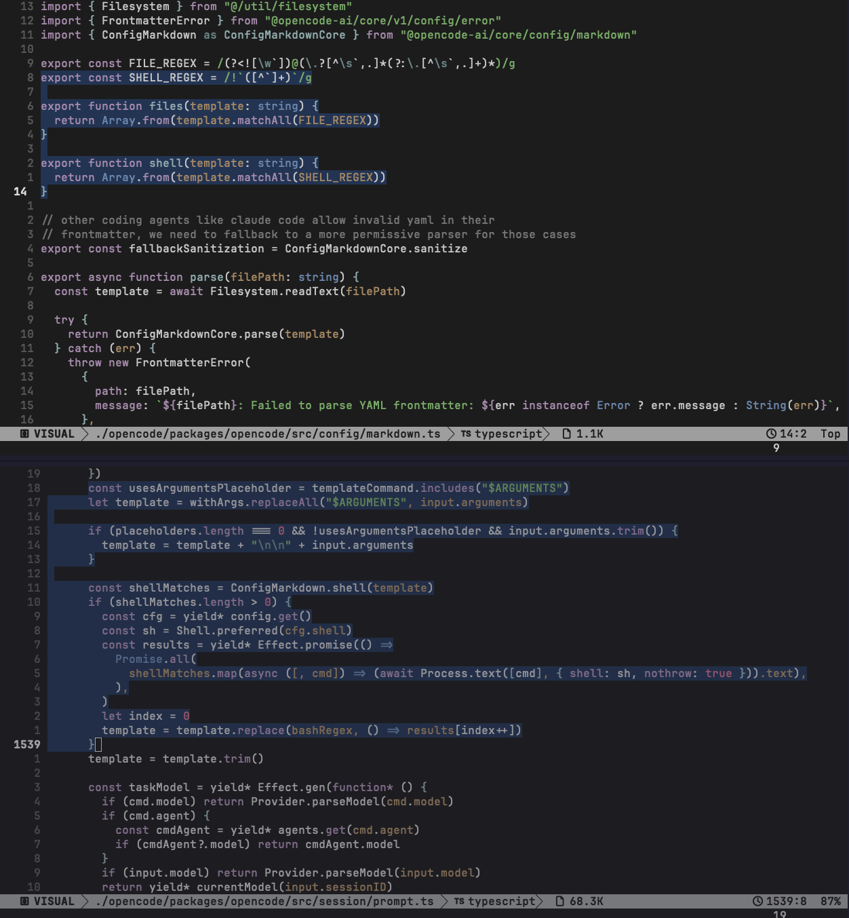
Task: Click 'template.trim()' assignment line
Action: (176, 759)
